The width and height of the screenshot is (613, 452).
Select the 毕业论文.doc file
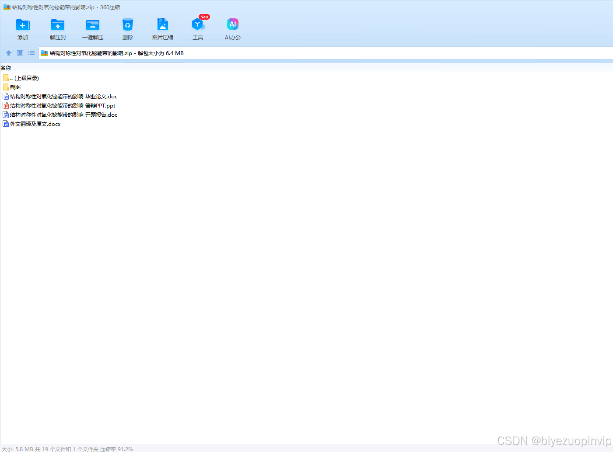[60, 96]
